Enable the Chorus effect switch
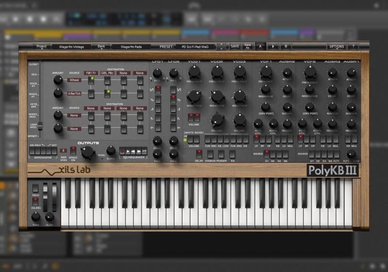The width and height of the screenshot is (388, 272). click(x=210, y=153)
